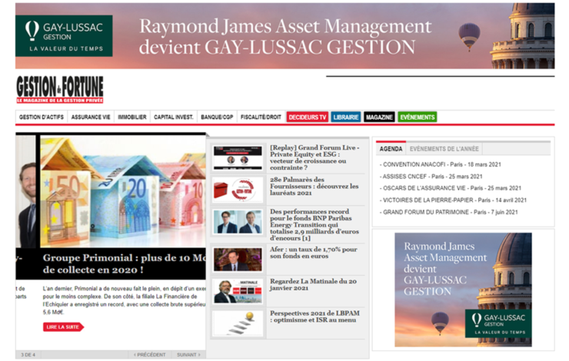Open the Immobilier menu

pyautogui.click(x=132, y=117)
